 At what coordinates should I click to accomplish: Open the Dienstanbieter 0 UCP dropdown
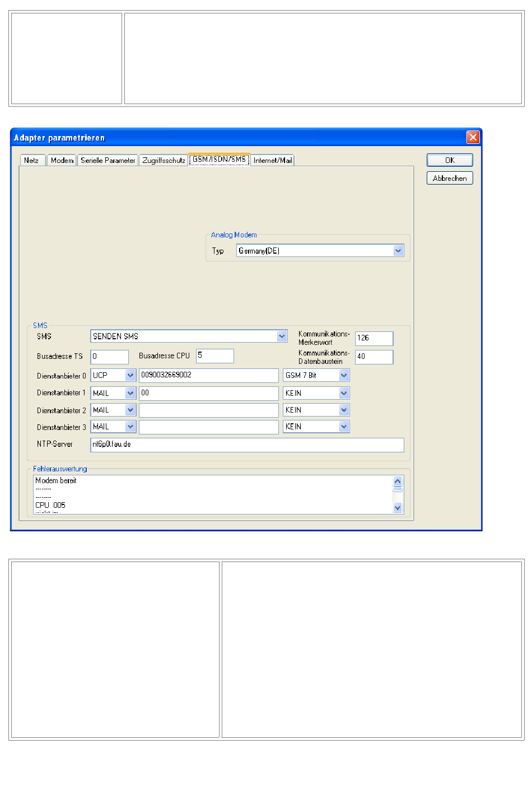click(x=130, y=375)
